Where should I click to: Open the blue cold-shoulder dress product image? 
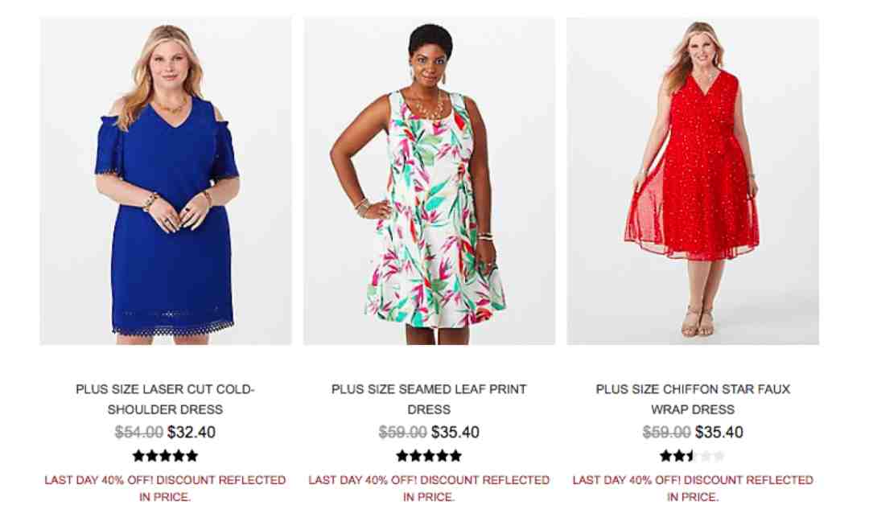pyautogui.click(x=166, y=181)
